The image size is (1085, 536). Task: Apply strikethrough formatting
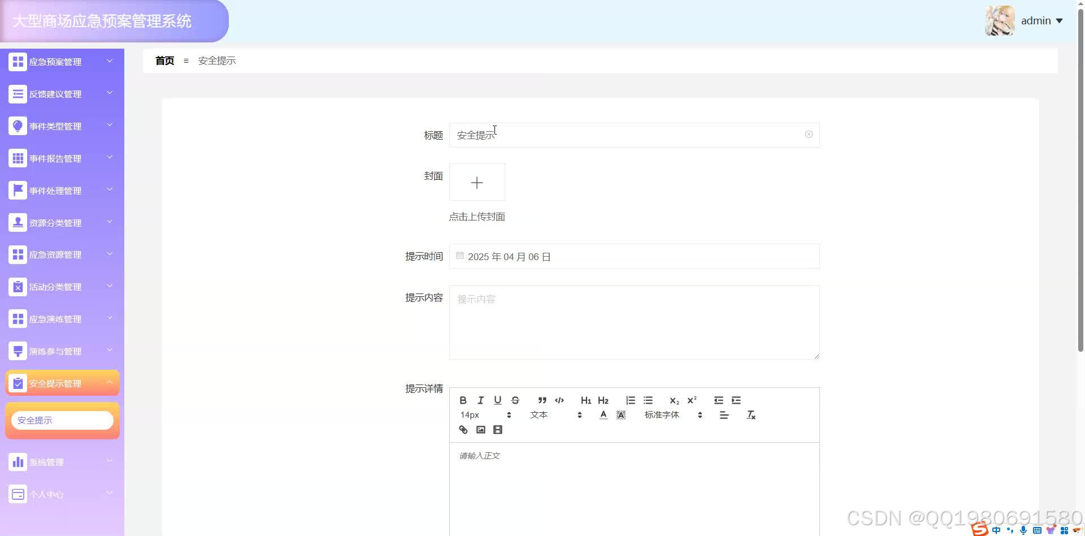pos(515,400)
